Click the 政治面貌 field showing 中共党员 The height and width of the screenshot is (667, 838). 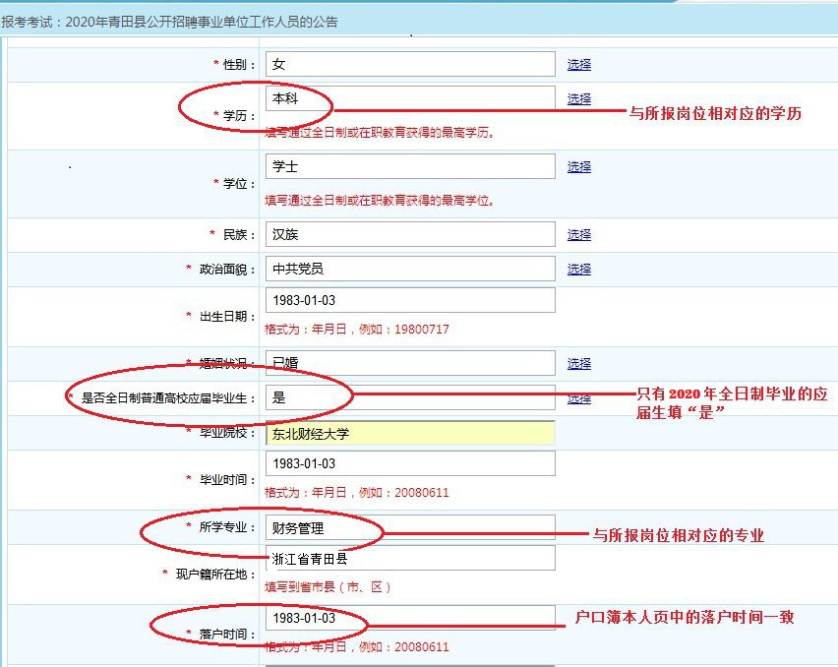[x=409, y=269]
